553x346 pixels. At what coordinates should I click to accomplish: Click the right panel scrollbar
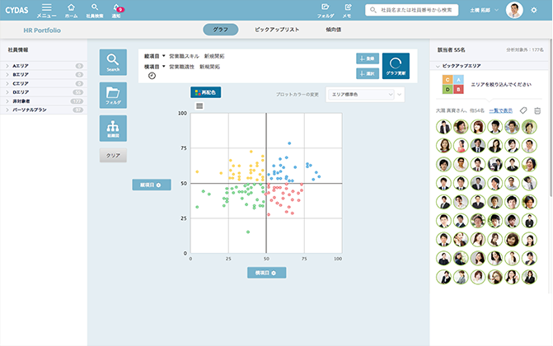click(551, 118)
